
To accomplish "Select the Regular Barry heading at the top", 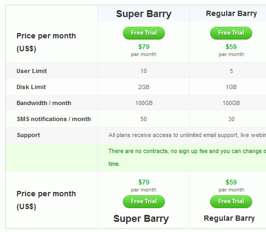I will 231,14.
